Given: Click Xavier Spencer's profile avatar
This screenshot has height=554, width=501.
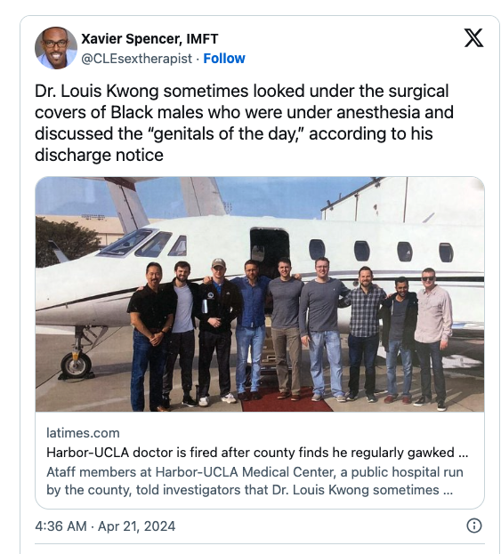Looking at the screenshot, I should [56, 48].
